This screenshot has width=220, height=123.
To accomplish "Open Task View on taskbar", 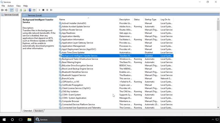I will 21,120.
